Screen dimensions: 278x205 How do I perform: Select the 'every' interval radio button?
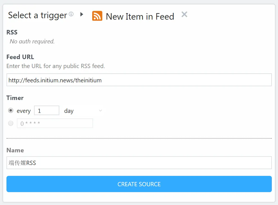coord(11,111)
